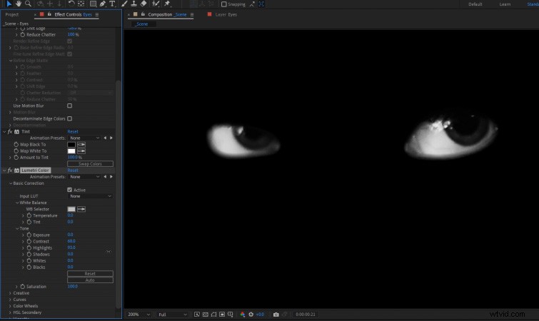
Task: Select the Rotation tool
Action: pyautogui.click(x=71, y=4)
